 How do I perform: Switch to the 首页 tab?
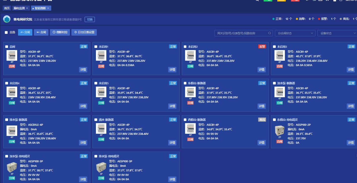(7, 8)
